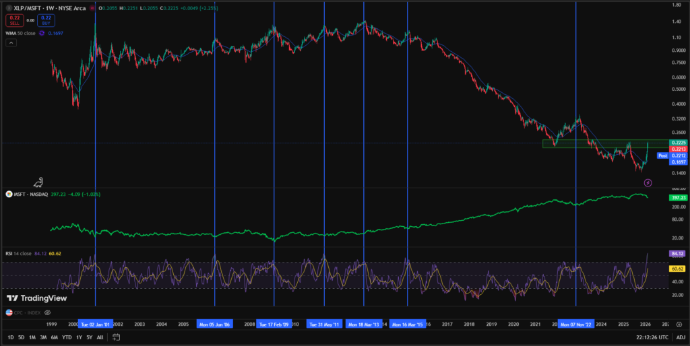Select the 1M time range
This screenshot has height=346, width=690.
point(32,337)
